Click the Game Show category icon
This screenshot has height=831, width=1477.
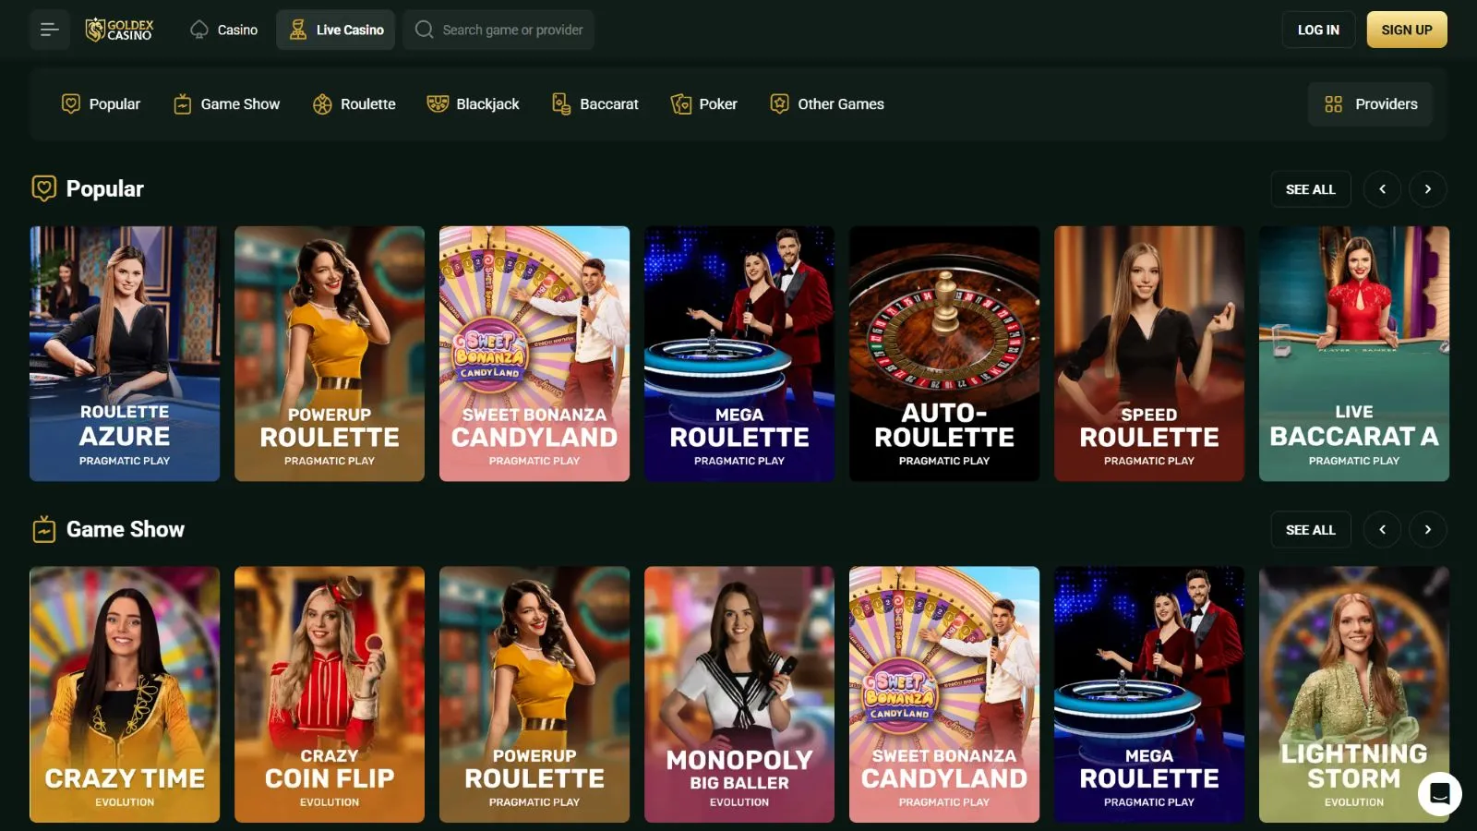coord(183,104)
